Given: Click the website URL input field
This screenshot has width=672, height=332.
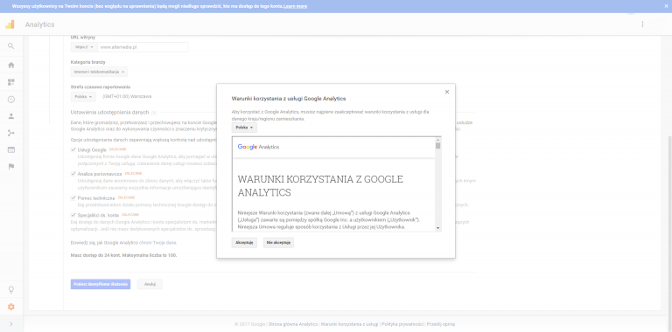Looking at the screenshot, I should [143, 47].
